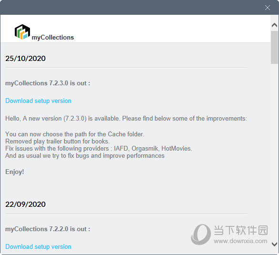Click "And as usual we try to fix bugs" line

pyautogui.click(x=85, y=156)
